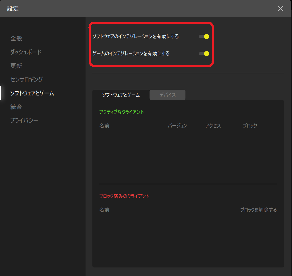Switch to the デバイス tab
The width and height of the screenshot is (292, 276).
pos(167,95)
